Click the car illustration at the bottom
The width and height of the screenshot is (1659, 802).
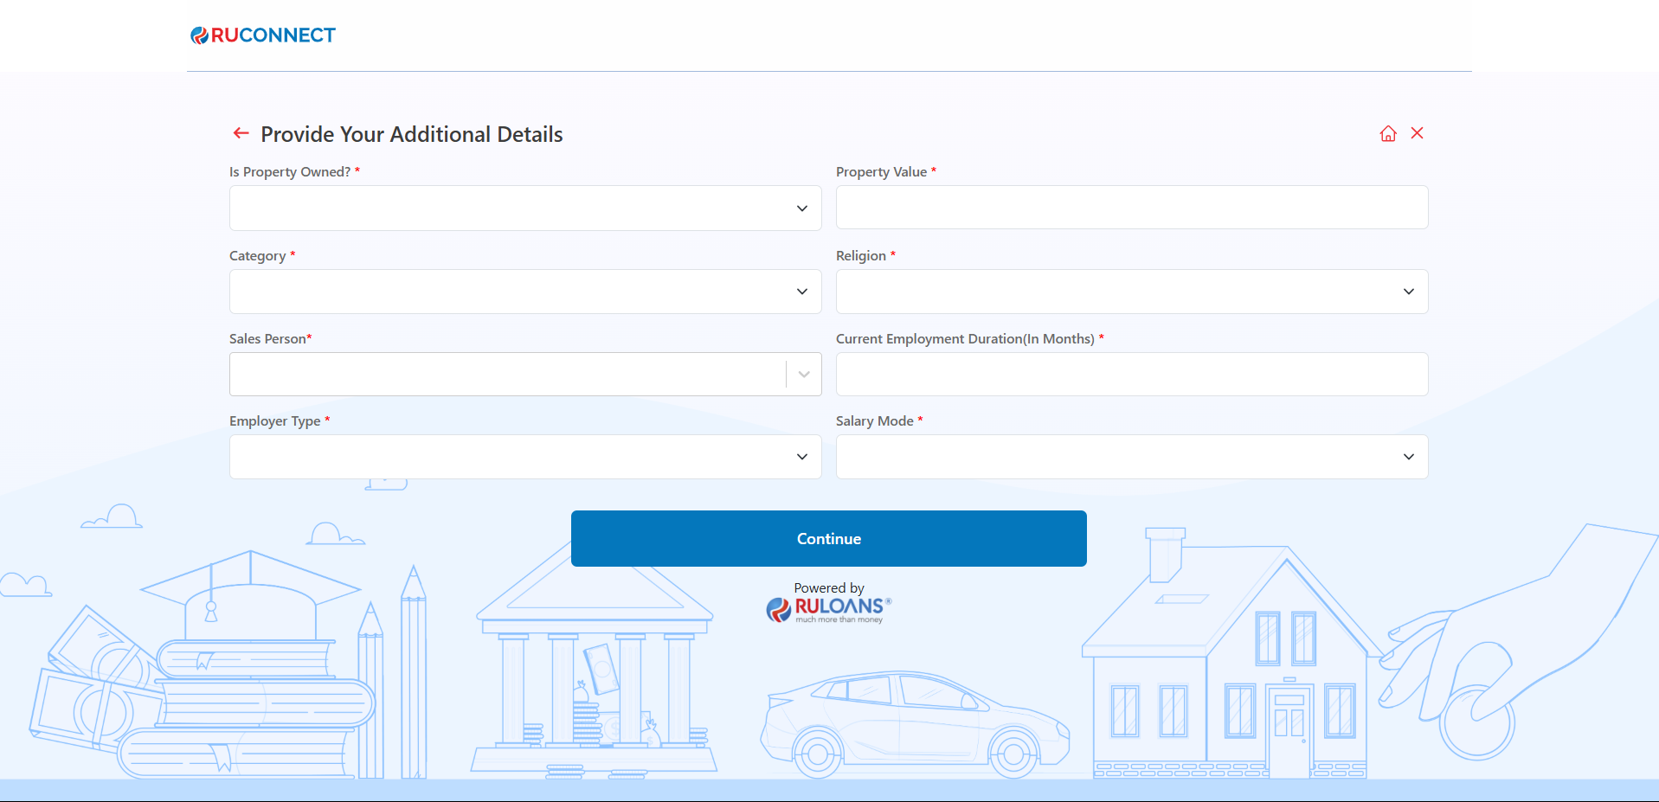(914, 723)
